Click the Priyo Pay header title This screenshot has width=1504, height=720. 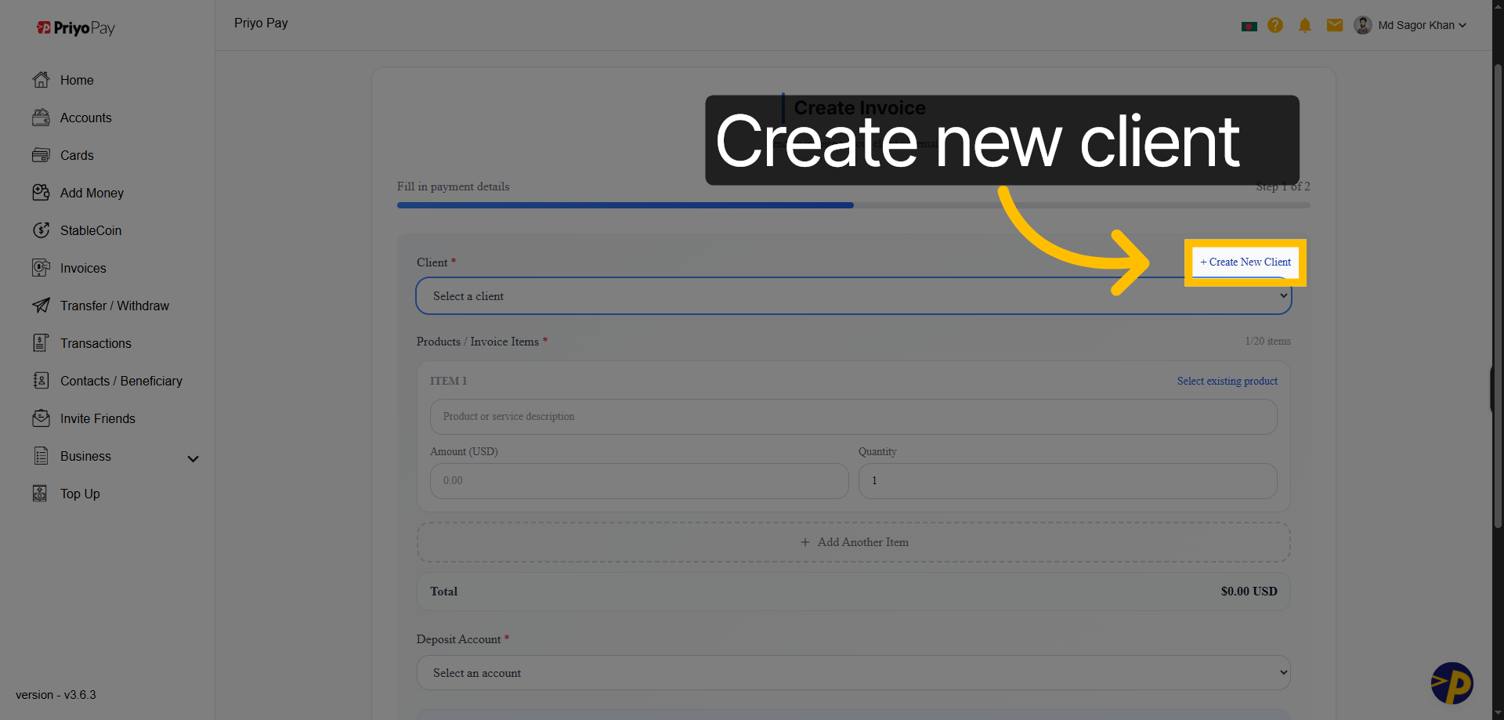(261, 24)
